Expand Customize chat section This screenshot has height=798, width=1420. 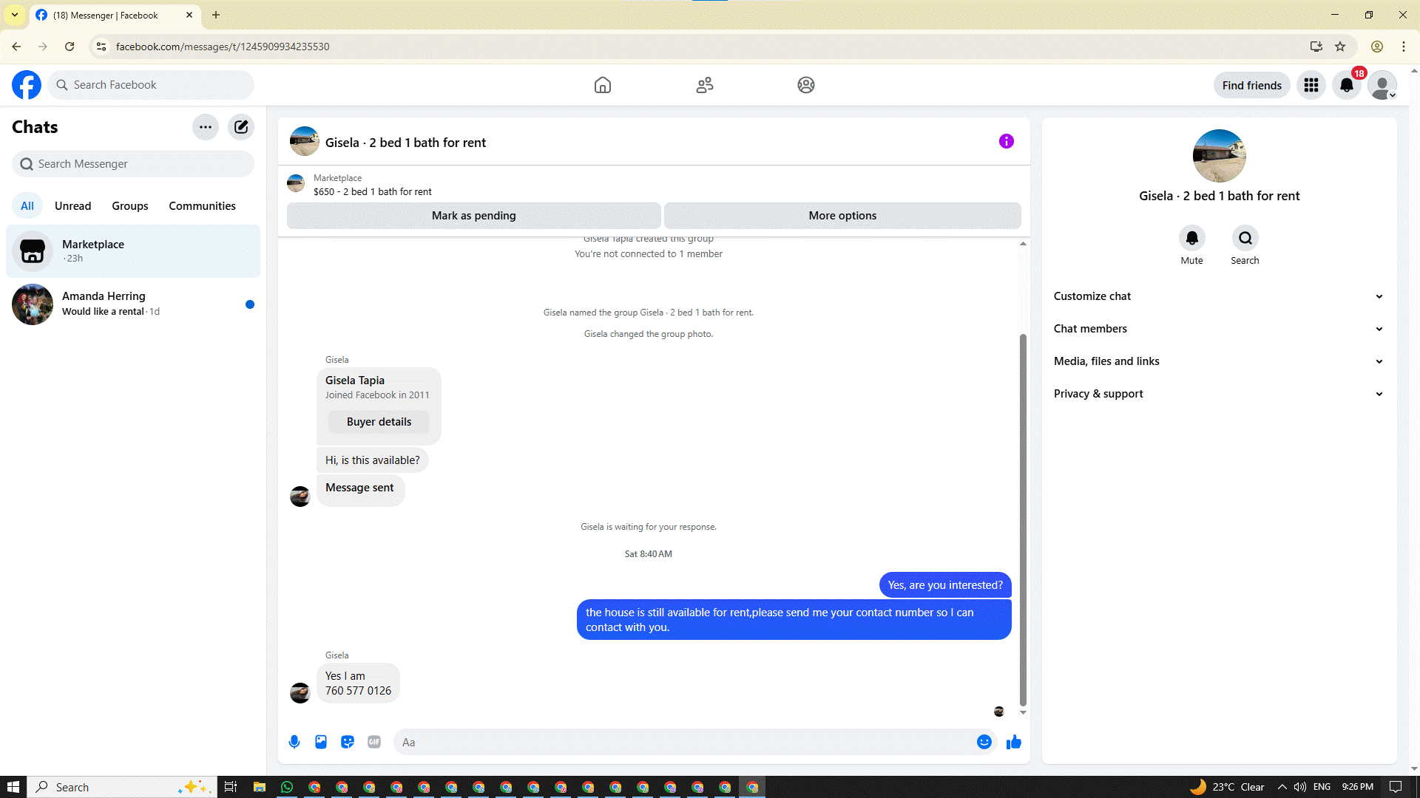[1219, 296]
